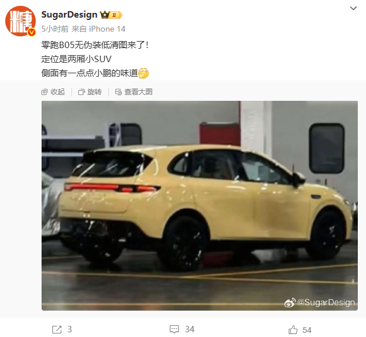This screenshot has height=337, width=366.
Task: Click the iPhone 14 source link
Action: (x=107, y=29)
